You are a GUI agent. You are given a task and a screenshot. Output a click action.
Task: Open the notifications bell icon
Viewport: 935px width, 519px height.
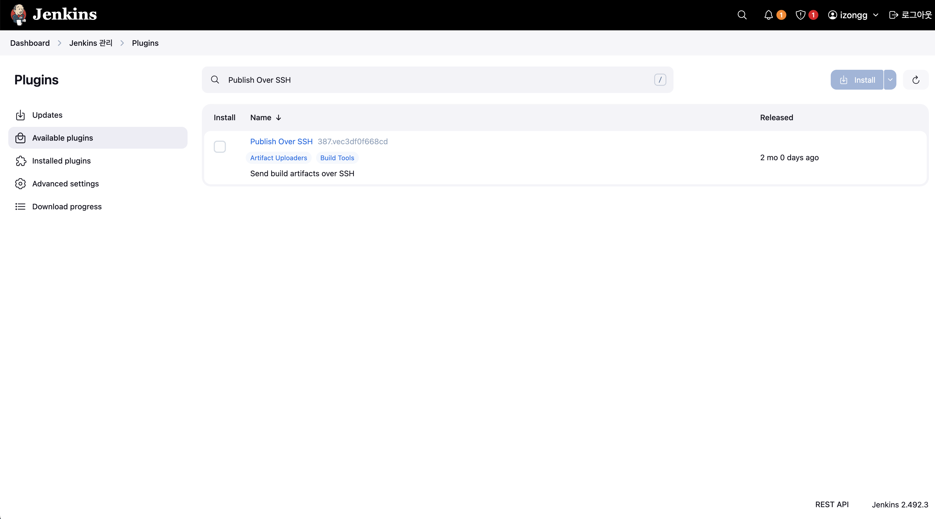click(768, 15)
